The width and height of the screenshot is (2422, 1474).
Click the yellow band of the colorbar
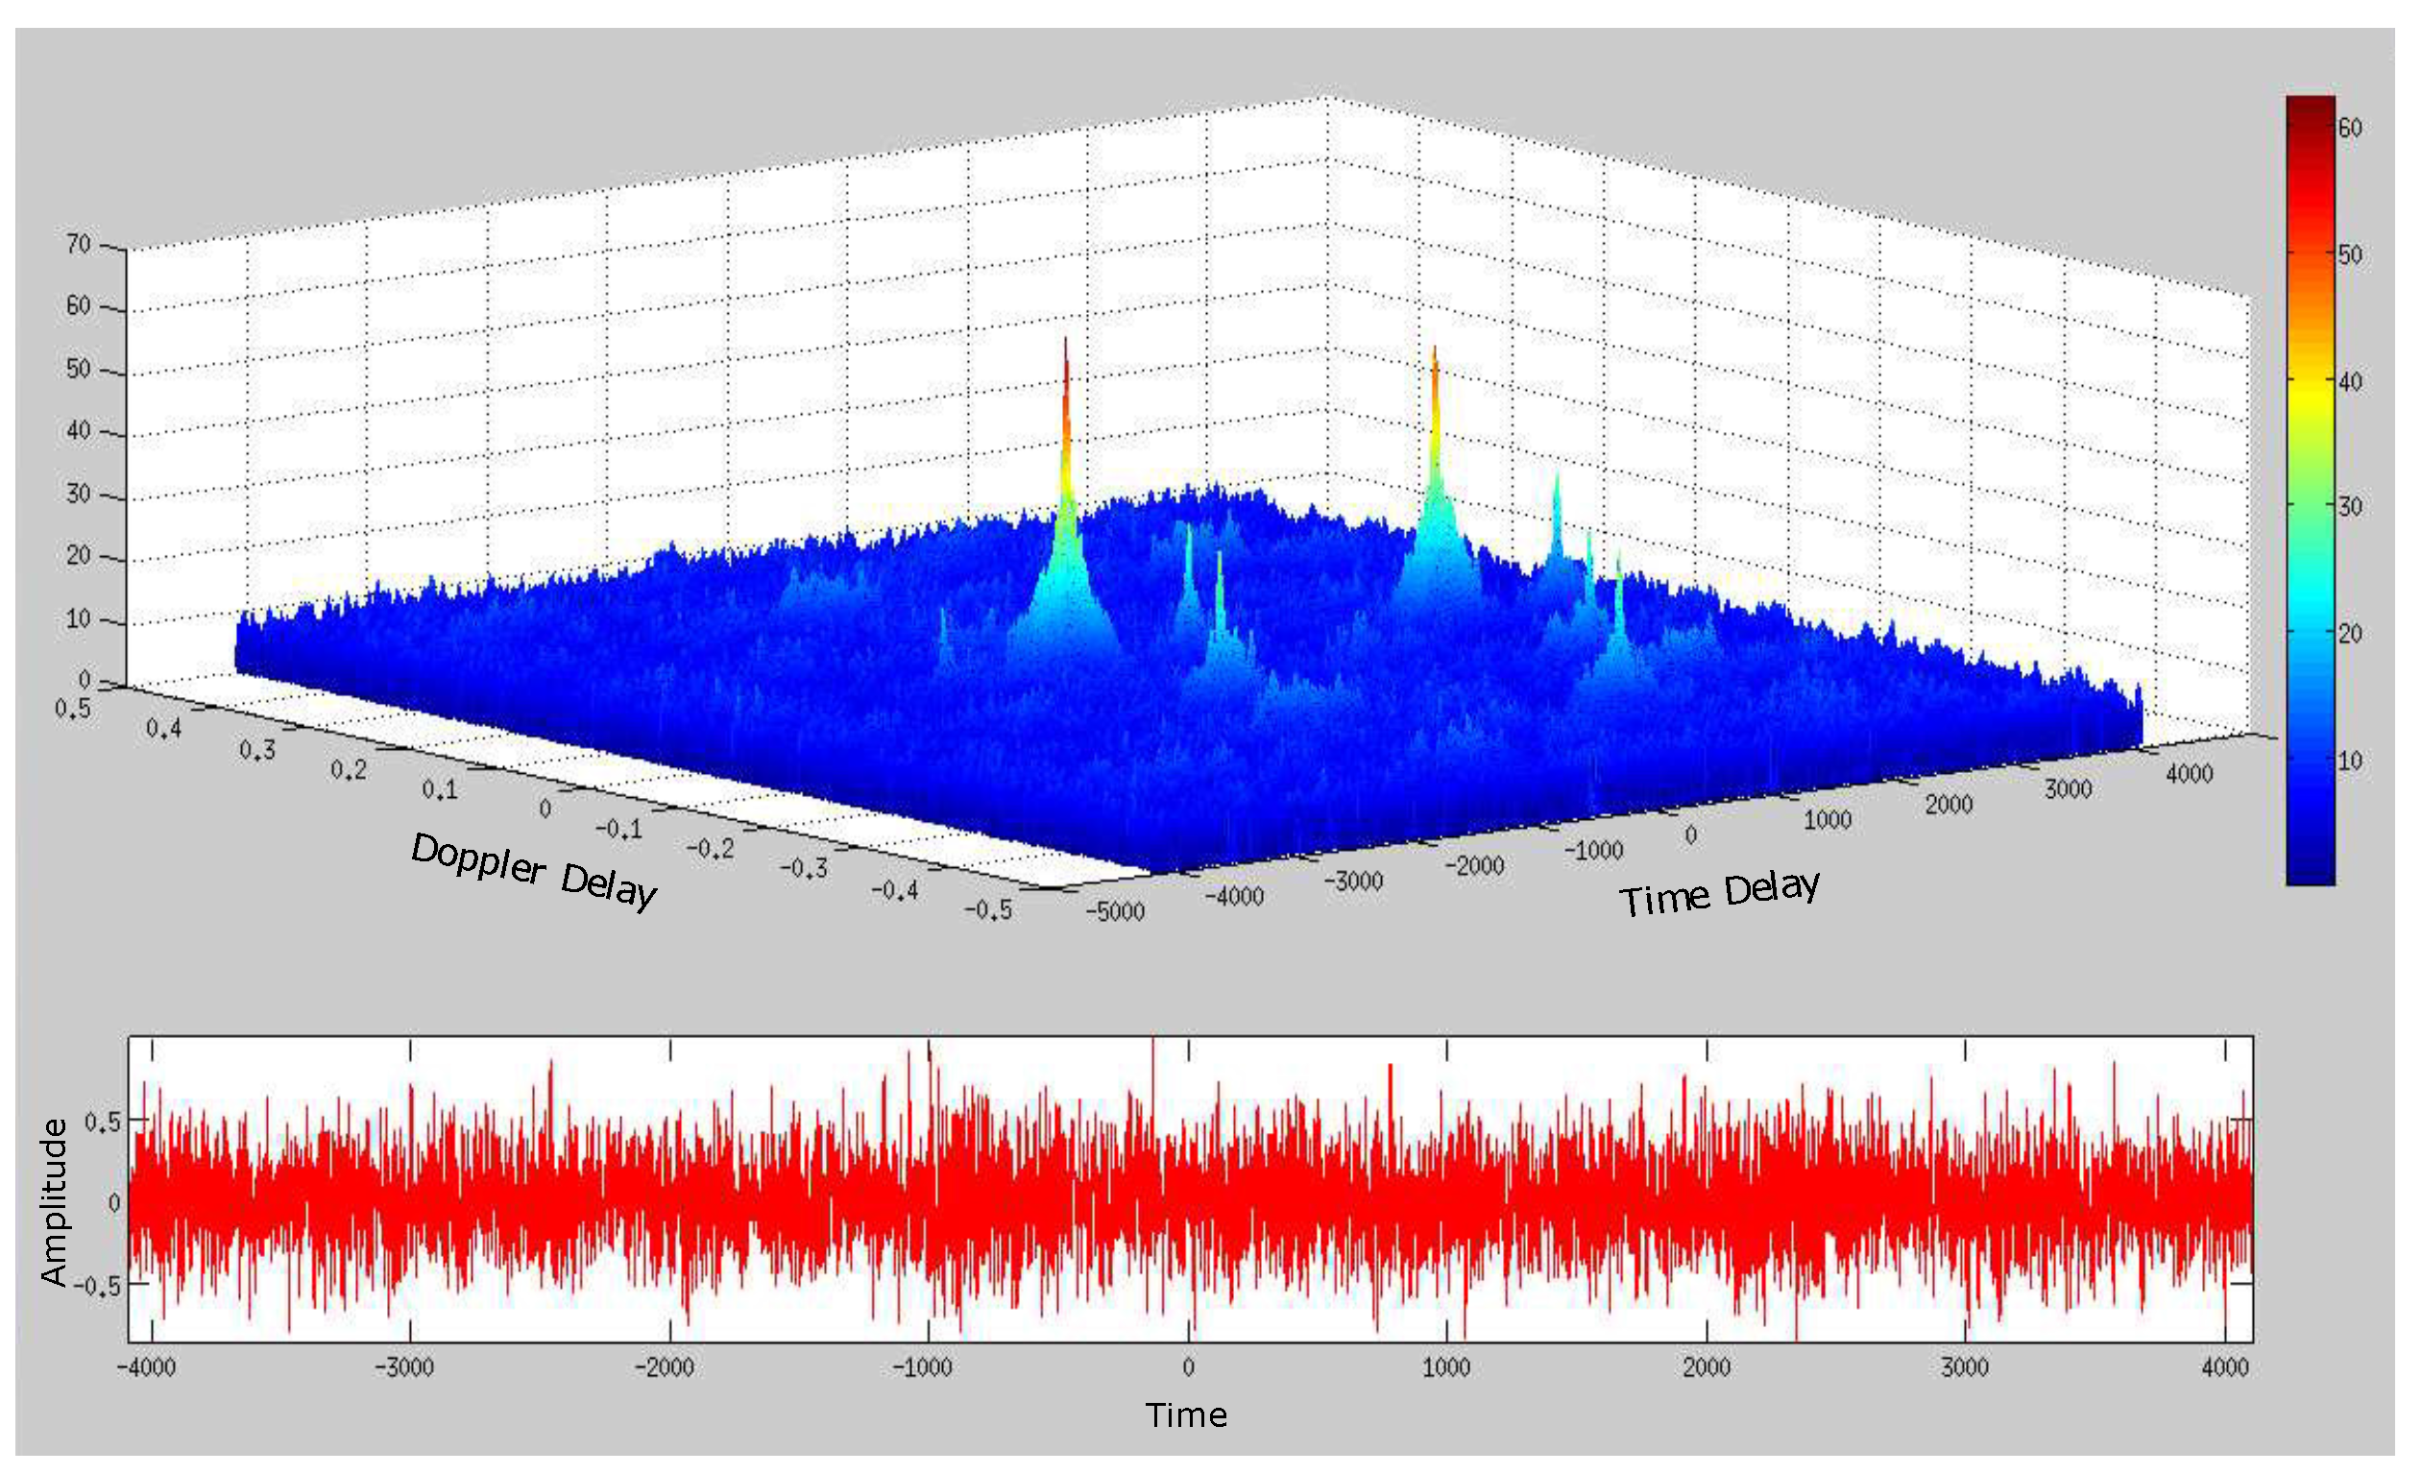(x=2310, y=398)
